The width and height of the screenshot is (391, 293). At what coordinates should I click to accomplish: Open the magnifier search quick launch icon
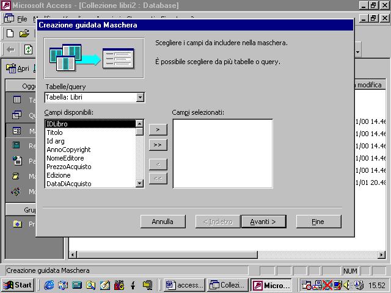pos(90,285)
